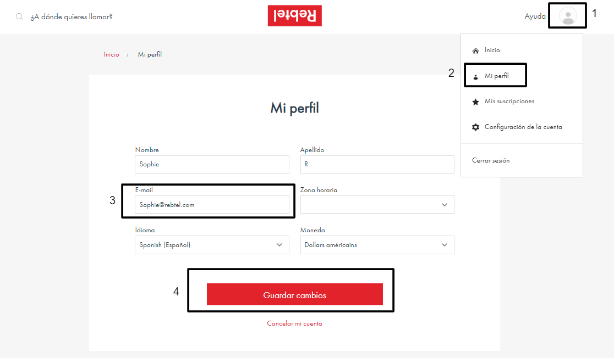This screenshot has width=614, height=358.
Task: Click the Rebtel logo
Action: (x=294, y=15)
